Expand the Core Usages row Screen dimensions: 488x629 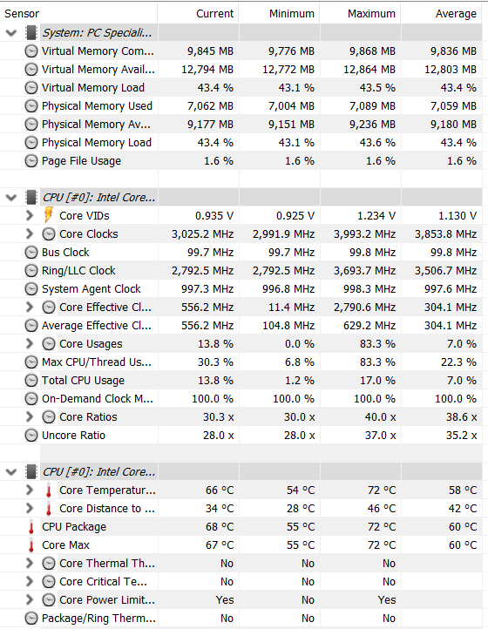coord(30,344)
